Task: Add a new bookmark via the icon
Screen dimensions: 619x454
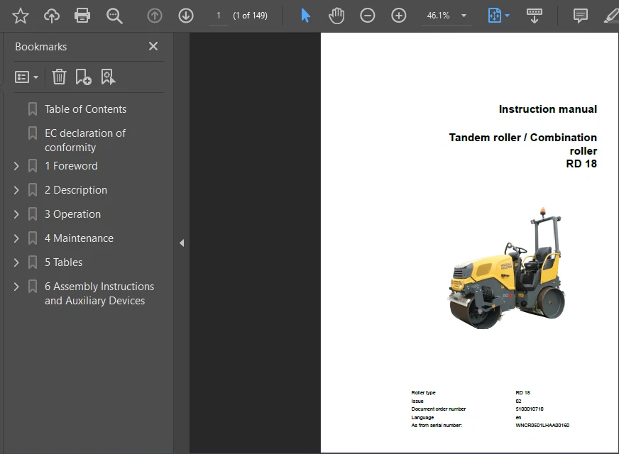Action: [84, 77]
